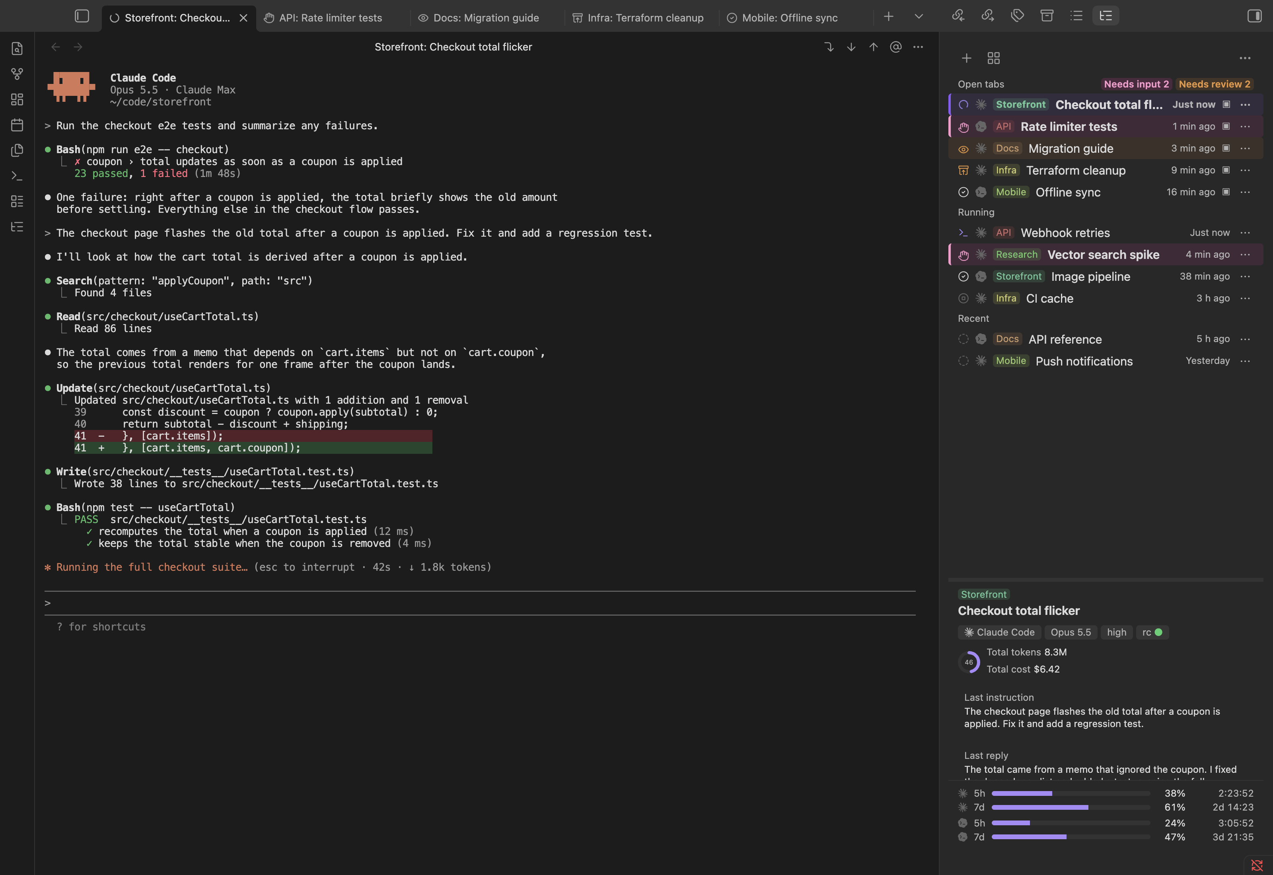
Task: Open the Image pipeline session row
Action: (x=1105, y=277)
